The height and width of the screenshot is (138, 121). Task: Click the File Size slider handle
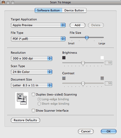coord(87,38)
